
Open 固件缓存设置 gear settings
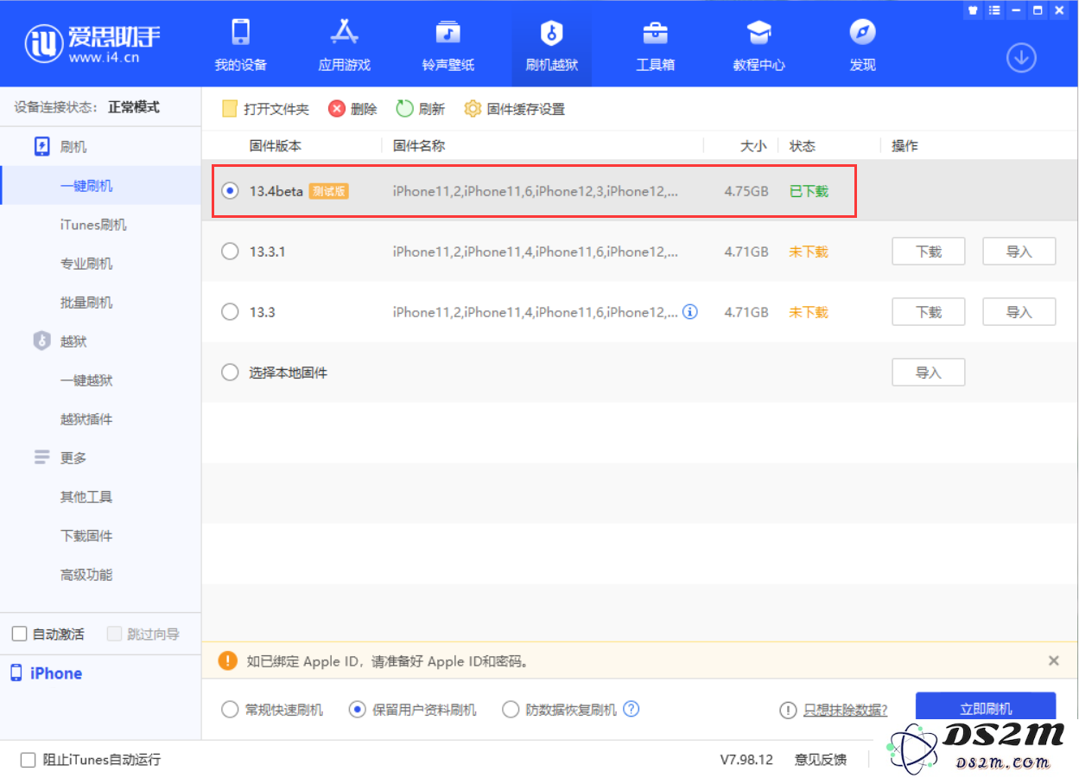473,109
